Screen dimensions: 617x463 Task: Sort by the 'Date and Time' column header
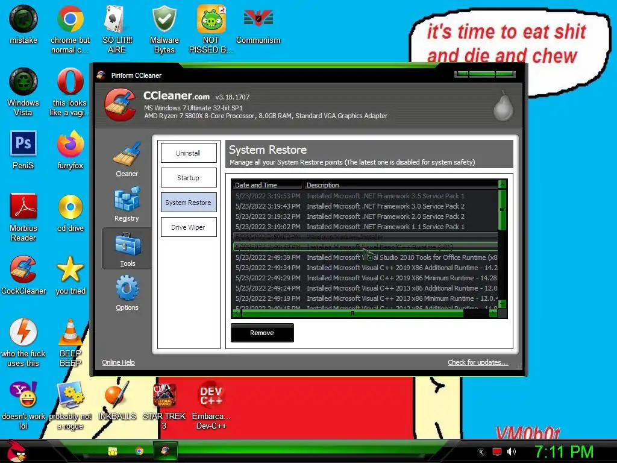[x=268, y=184]
